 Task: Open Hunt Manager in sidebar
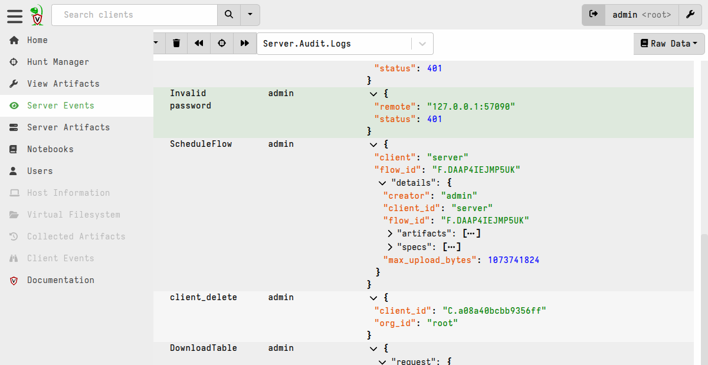[x=77, y=62]
